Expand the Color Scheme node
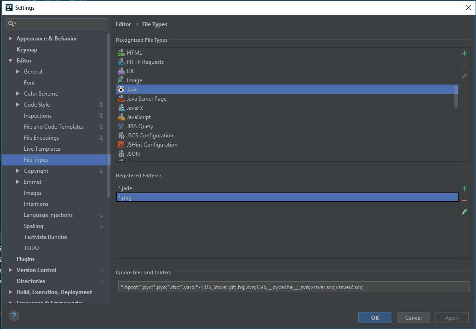Viewport: 476px width, 329px height. coord(18,94)
